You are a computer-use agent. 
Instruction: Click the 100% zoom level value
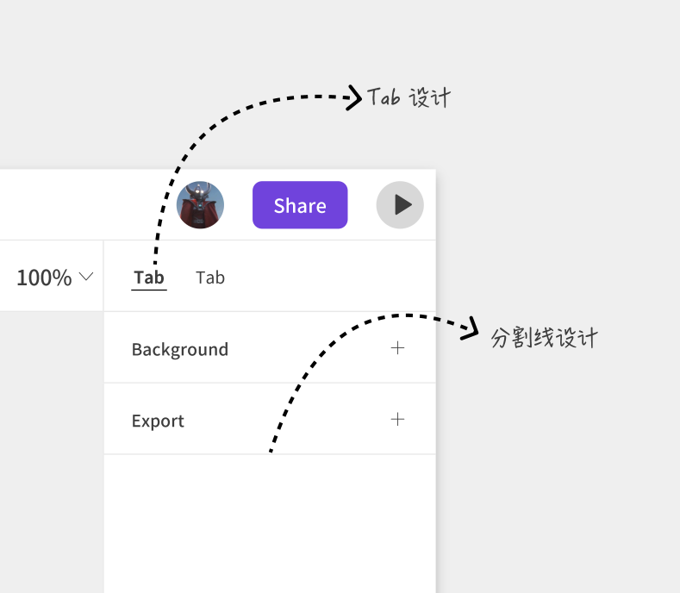coord(44,278)
